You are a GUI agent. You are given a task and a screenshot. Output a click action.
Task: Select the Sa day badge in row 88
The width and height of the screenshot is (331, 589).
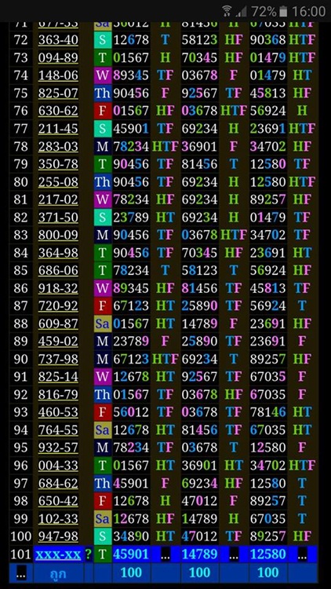pos(103,324)
